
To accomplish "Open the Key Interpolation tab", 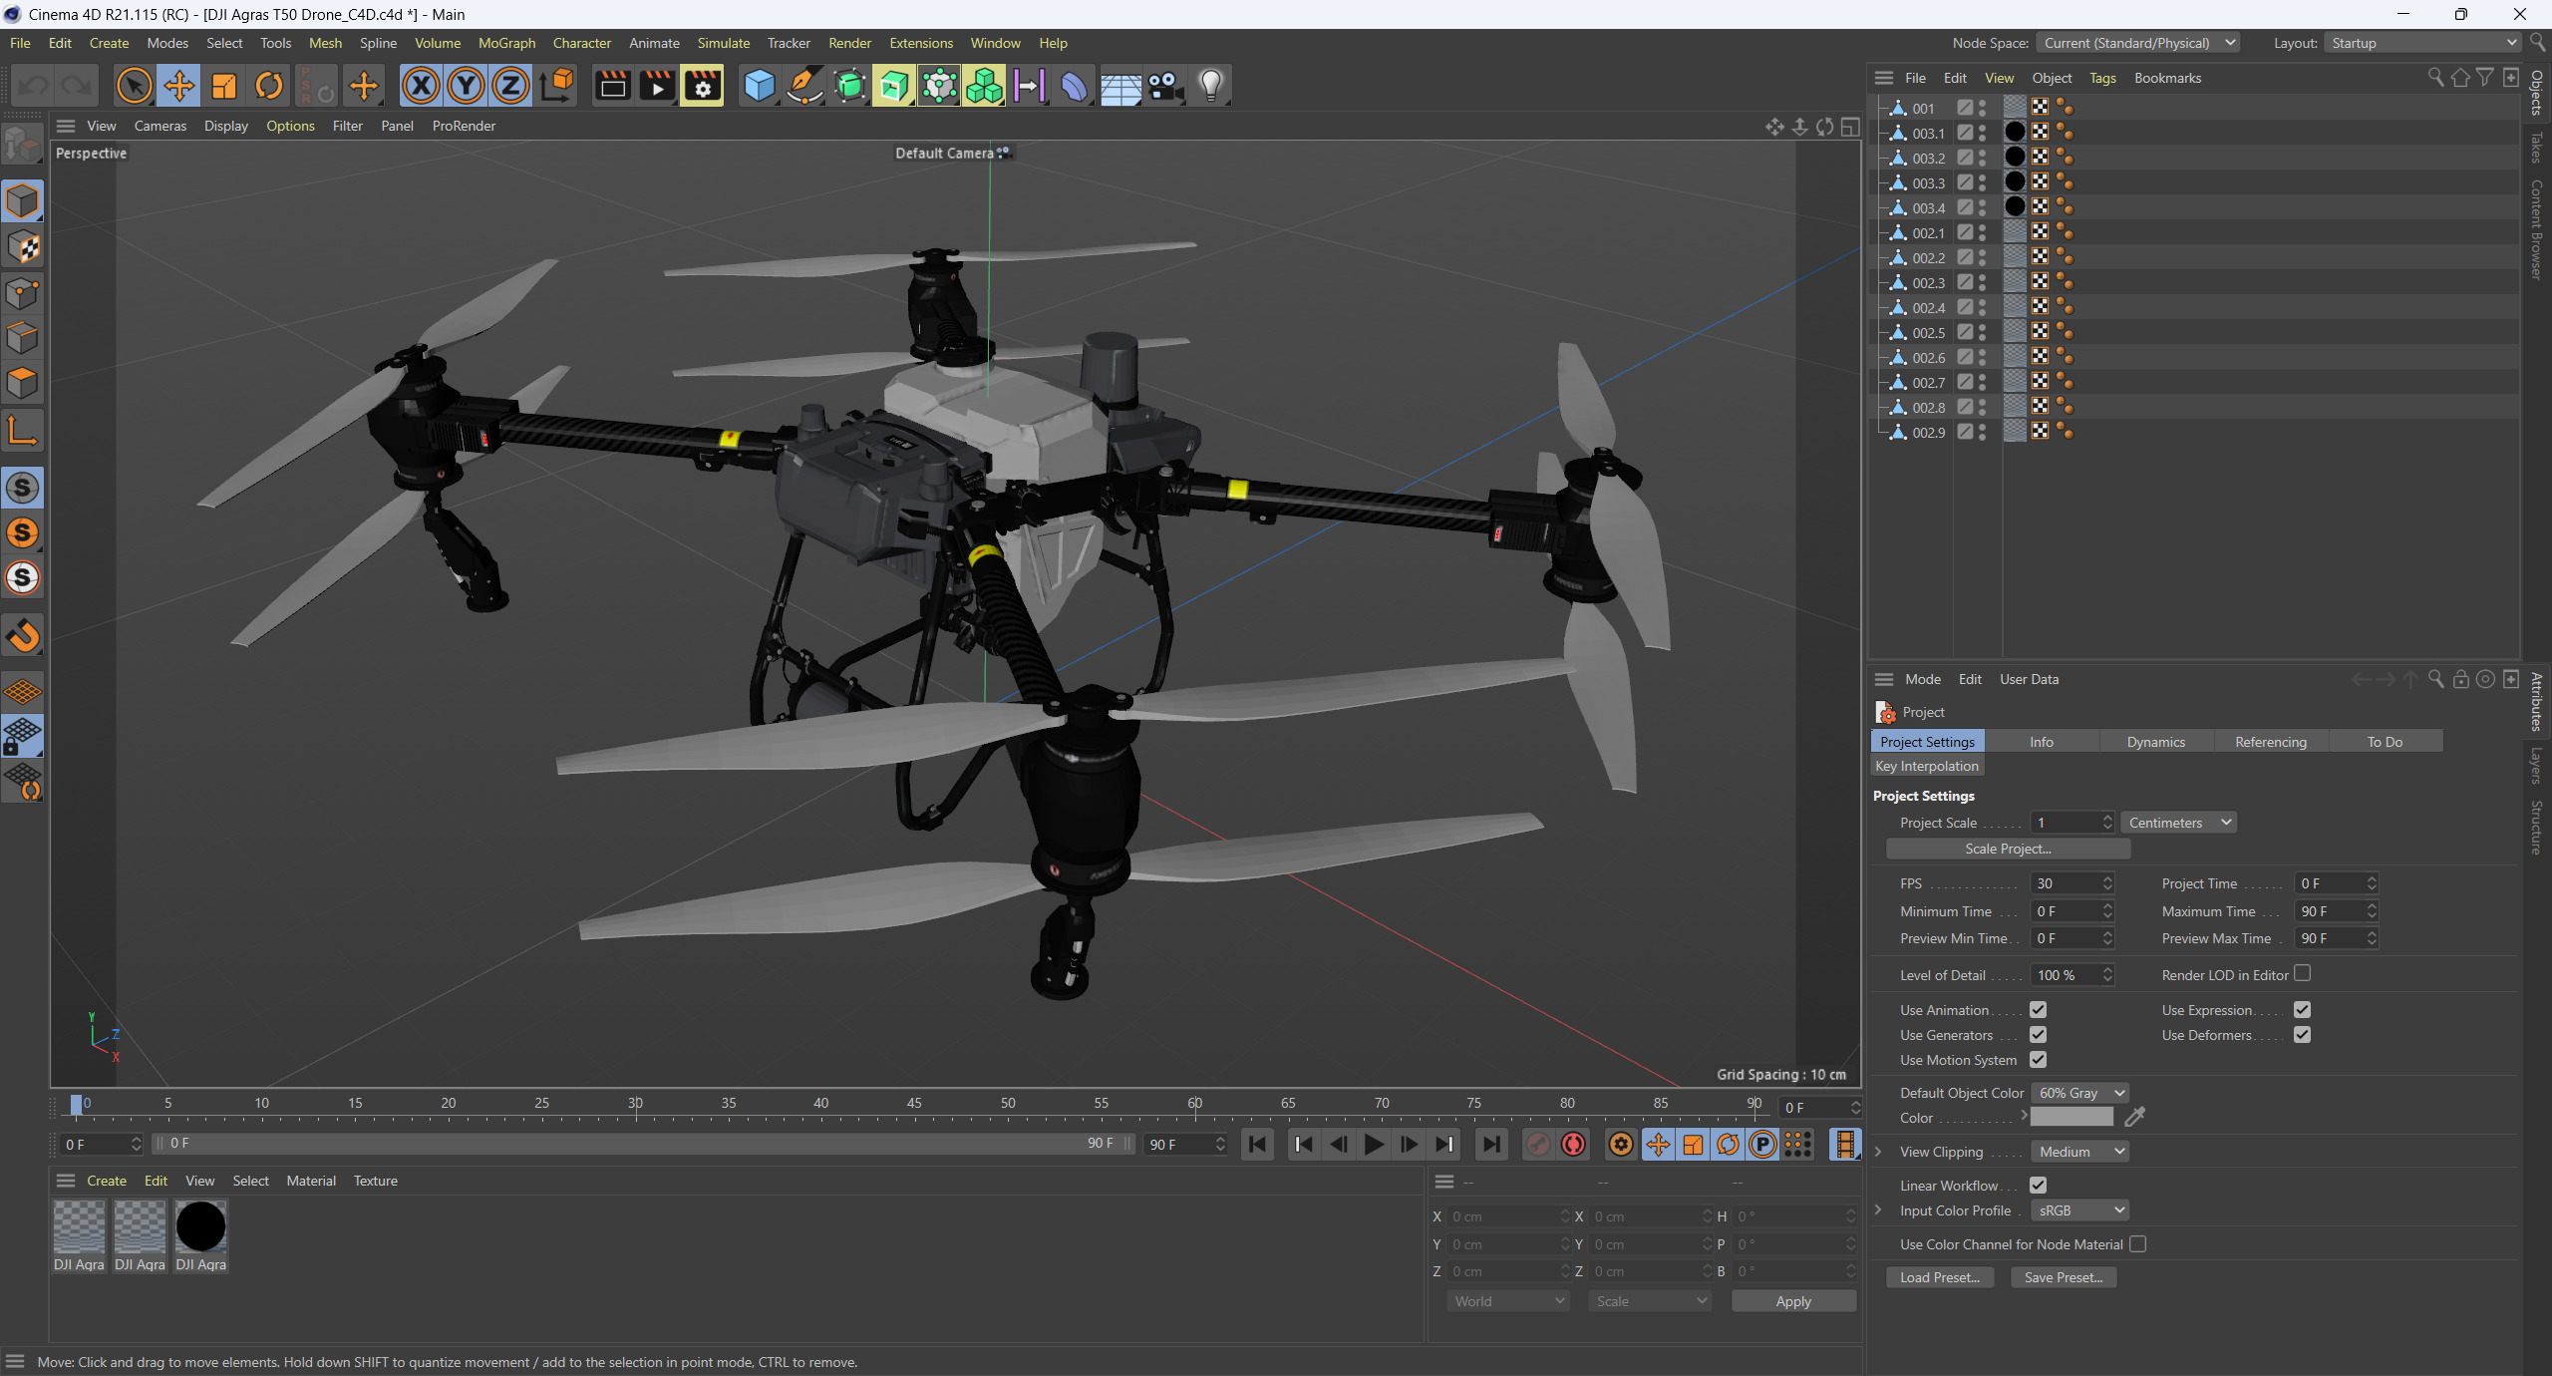I will [1926, 766].
